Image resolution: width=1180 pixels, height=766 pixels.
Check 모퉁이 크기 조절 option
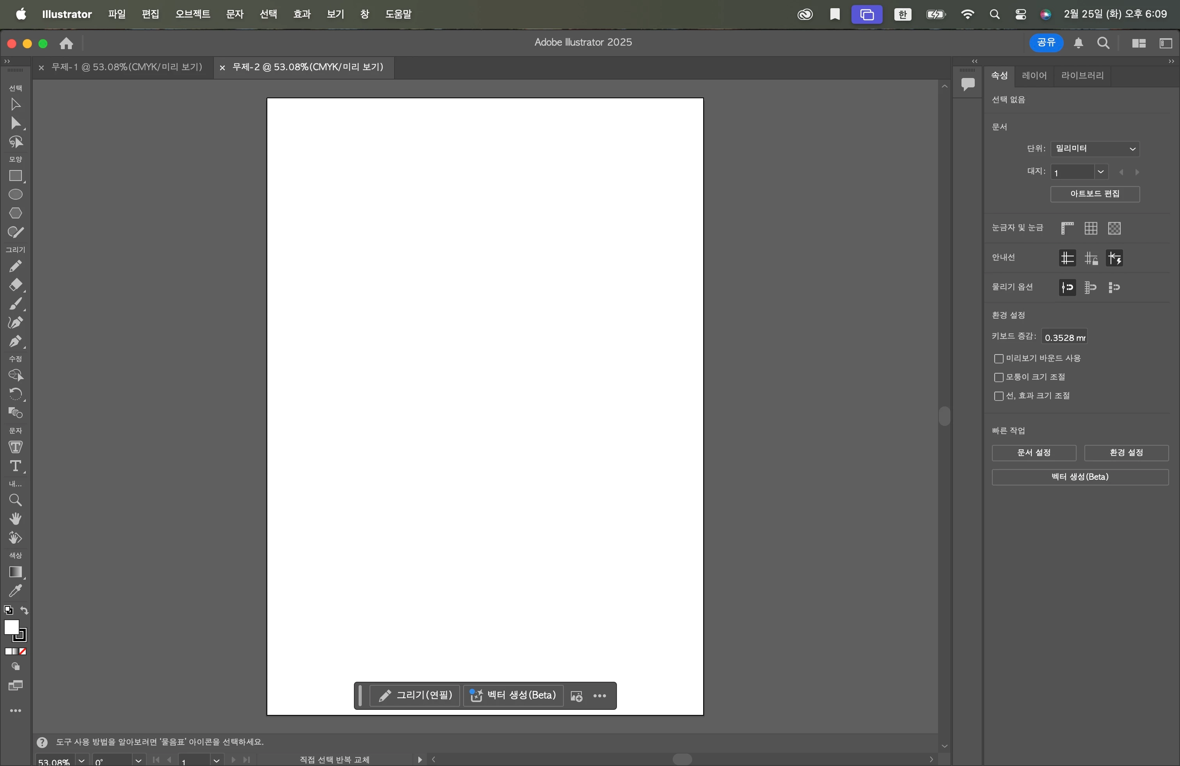click(x=999, y=377)
